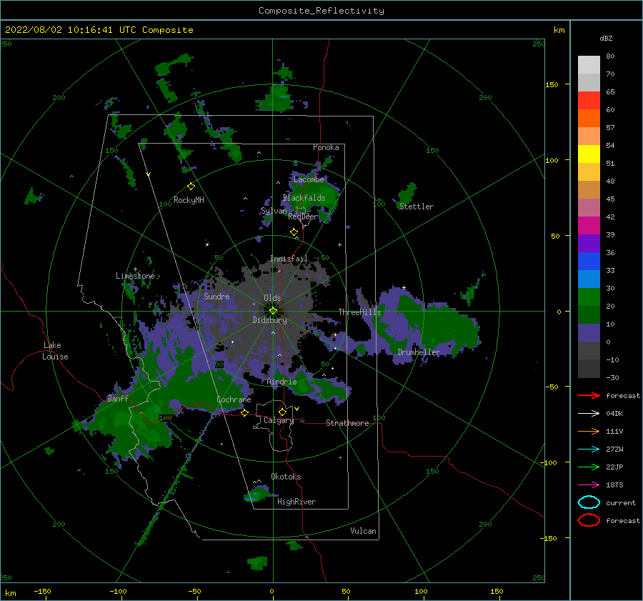The image size is (643, 601).
Task: Pick the slate 10-0 dBZ swatch
Action: click(589, 333)
